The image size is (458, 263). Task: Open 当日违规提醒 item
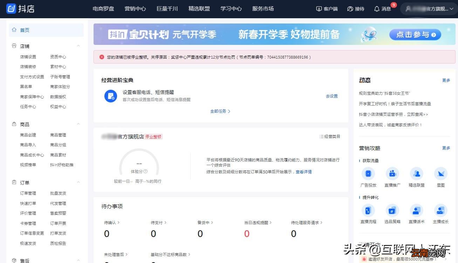(258, 223)
